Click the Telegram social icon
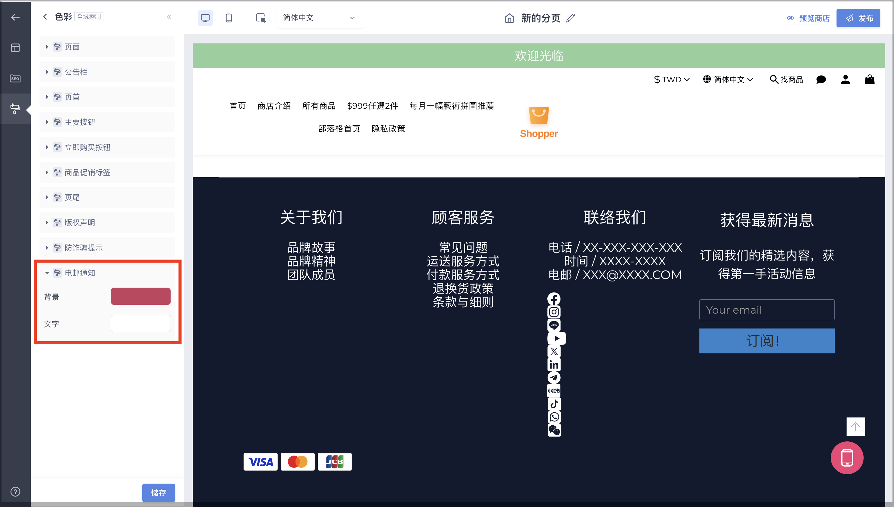 point(554,377)
